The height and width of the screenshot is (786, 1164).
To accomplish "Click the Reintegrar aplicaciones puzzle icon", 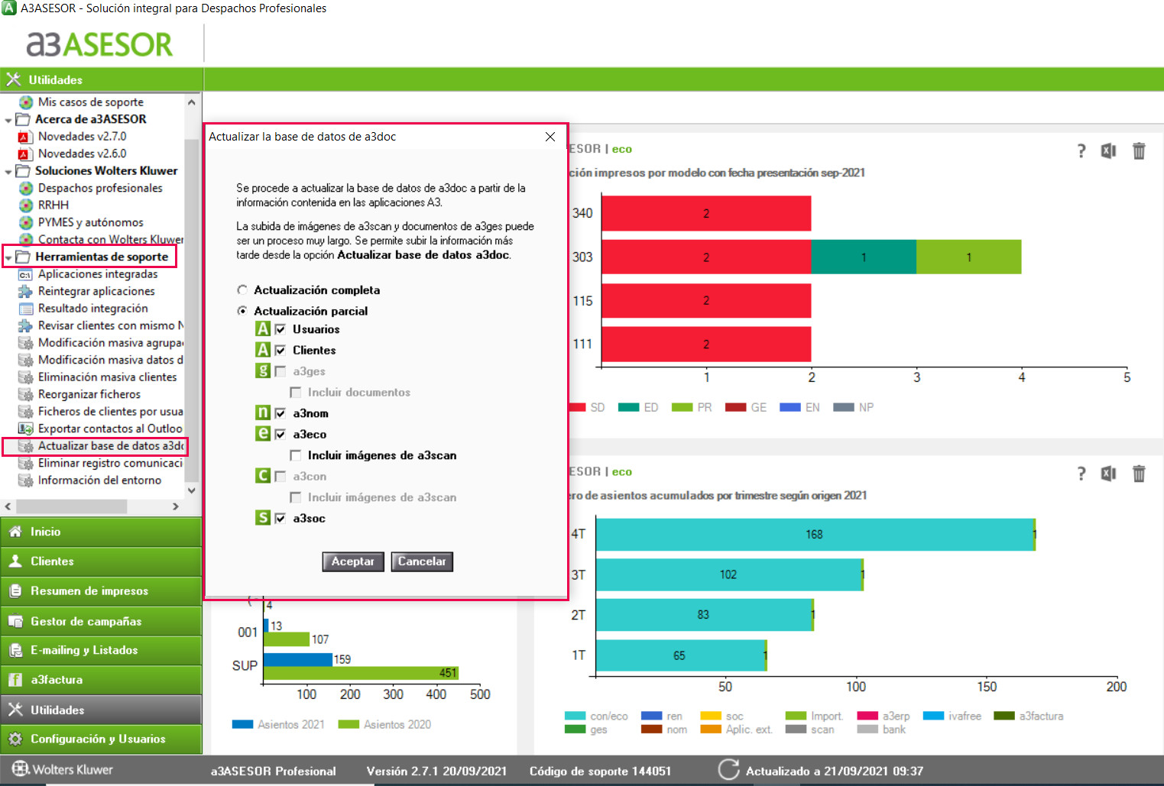I will [x=25, y=291].
